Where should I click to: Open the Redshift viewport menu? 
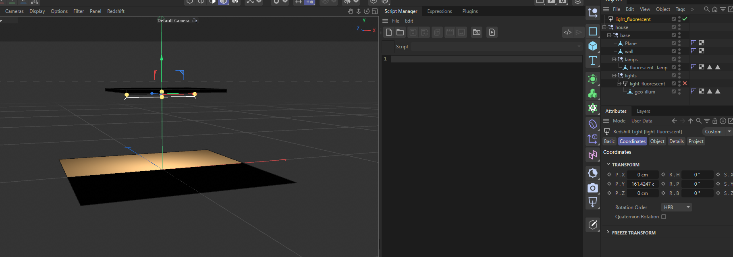(x=116, y=11)
